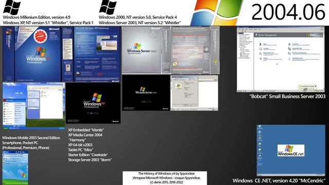The height and width of the screenshot is (185, 329).
Task: Click 'XP 64-bit v2003' list entry
Action: tap(80, 145)
